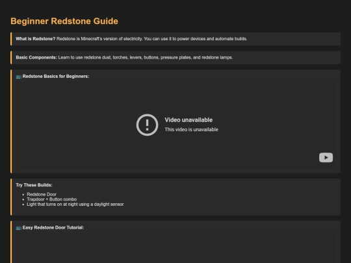Click the orange accent bar of video card
The width and height of the screenshot is (351, 263).
[x=11, y=121]
